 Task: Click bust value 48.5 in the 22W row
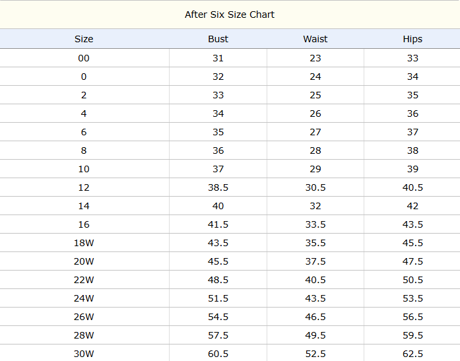(x=218, y=280)
